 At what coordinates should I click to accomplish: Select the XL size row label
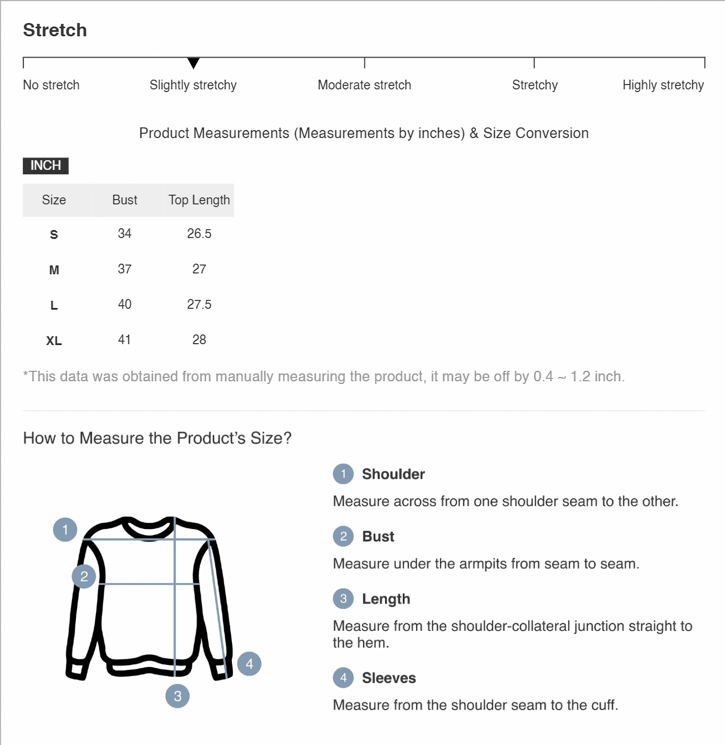click(x=54, y=341)
